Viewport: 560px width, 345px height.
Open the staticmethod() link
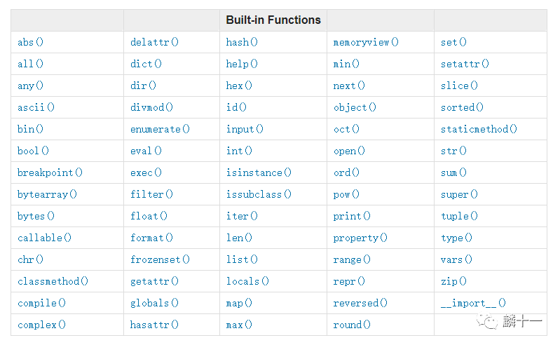(x=479, y=129)
